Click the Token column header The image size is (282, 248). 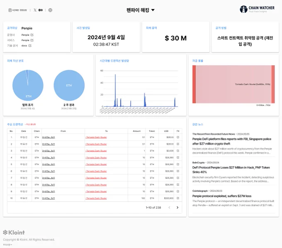[152, 131]
